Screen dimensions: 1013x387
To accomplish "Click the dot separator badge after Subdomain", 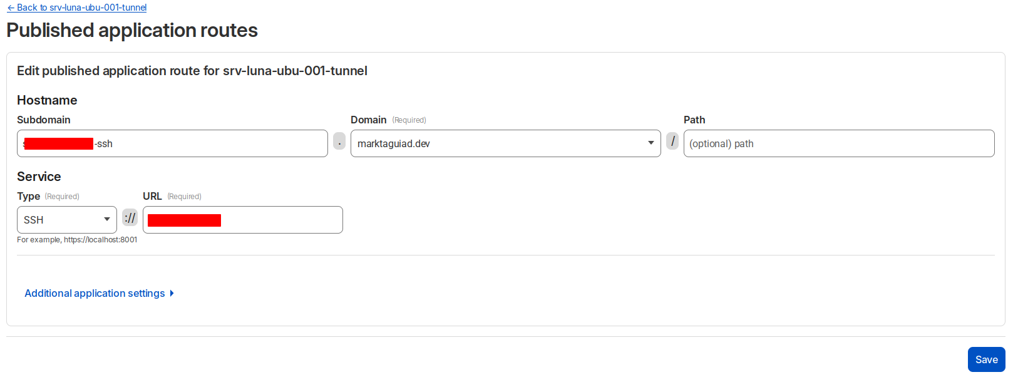I will (339, 142).
